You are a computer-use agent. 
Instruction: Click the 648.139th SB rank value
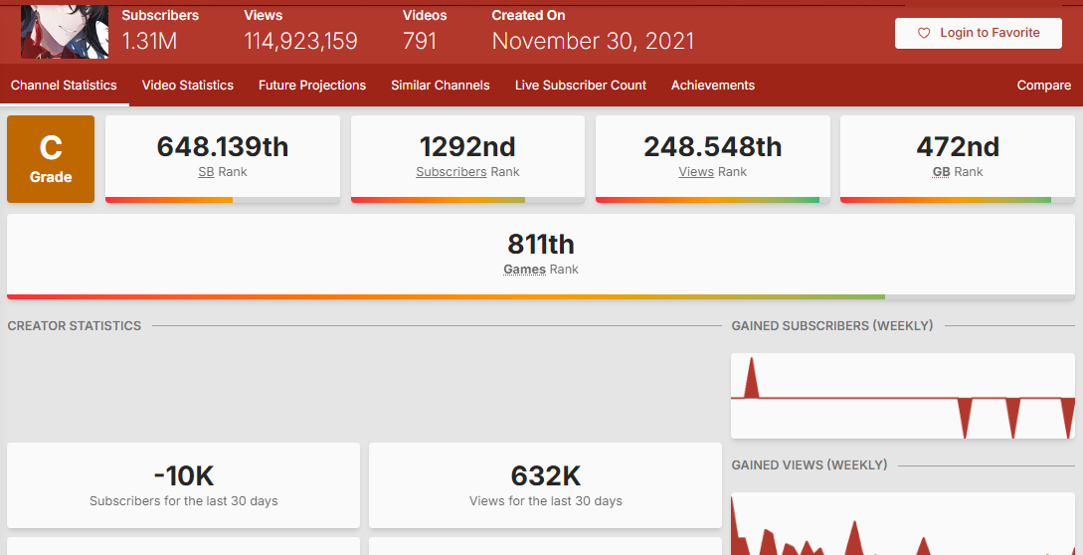coord(223,146)
